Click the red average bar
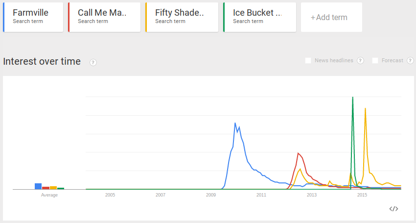 click(46, 188)
